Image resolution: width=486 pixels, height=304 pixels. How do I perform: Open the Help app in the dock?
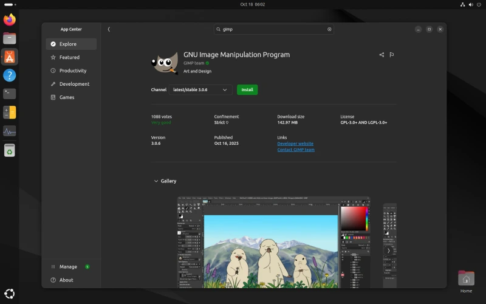coord(9,75)
